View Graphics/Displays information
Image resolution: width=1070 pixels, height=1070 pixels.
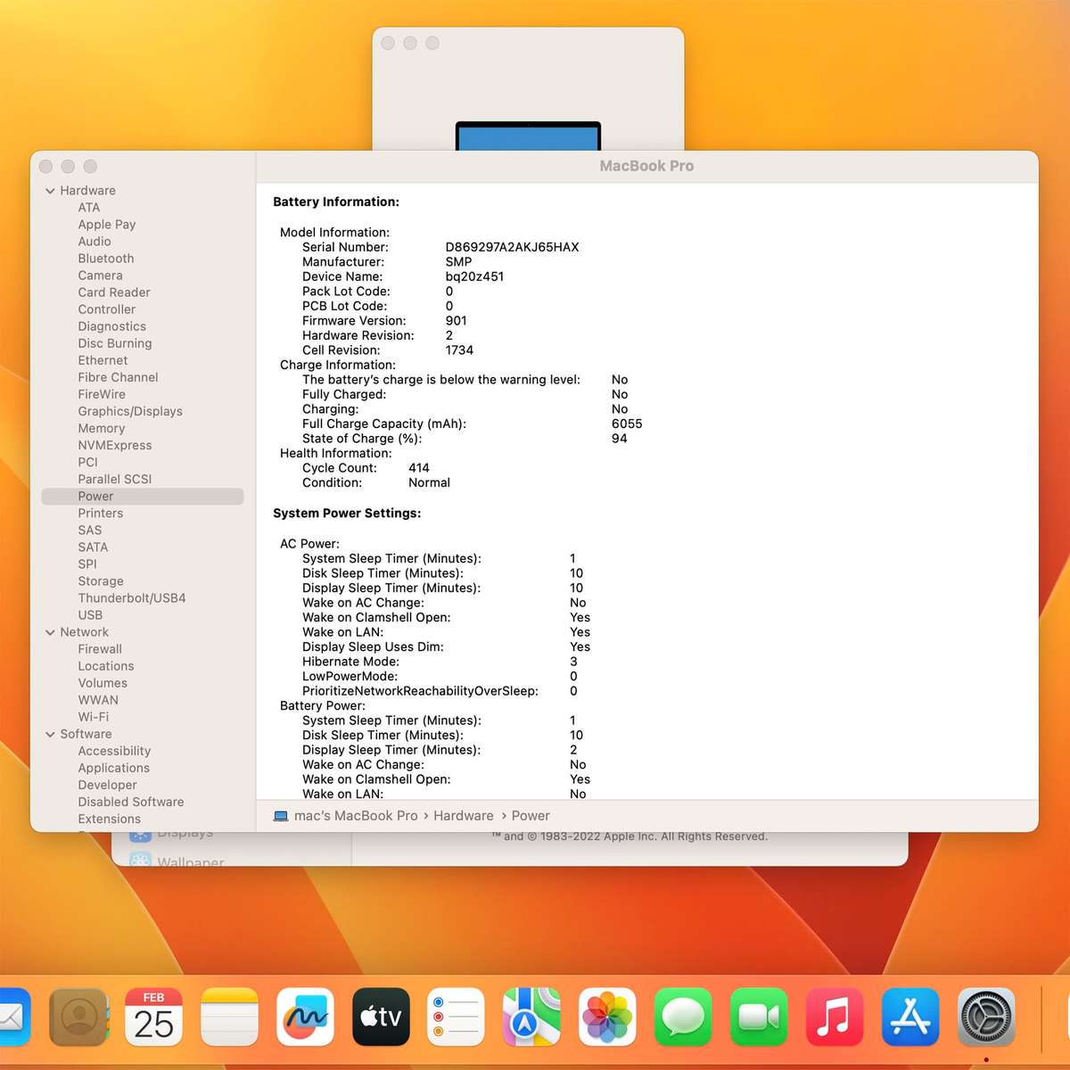(x=130, y=411)
